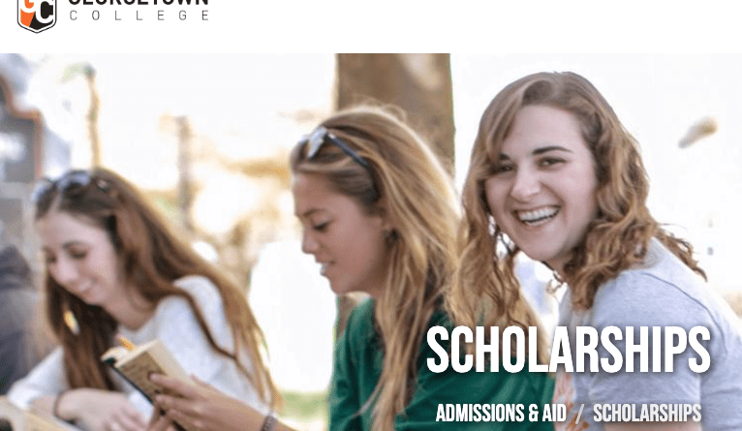Click the slash separator in breadcrumb
The height and width of the screenshot is (431, 742).
point(579,414)
